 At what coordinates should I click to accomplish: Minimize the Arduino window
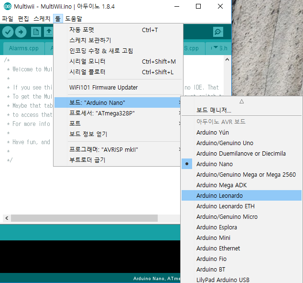click(177, 6)
